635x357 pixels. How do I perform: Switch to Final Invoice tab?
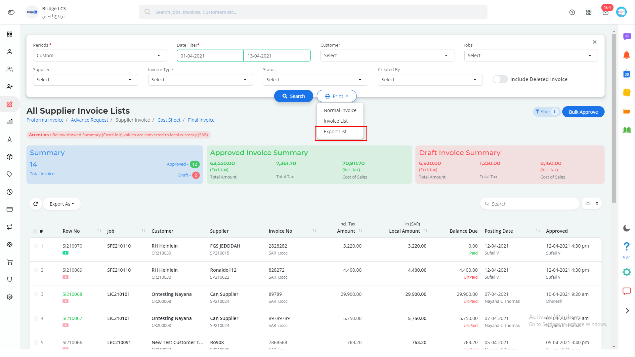pyautogui.click(x=201, y=120)
